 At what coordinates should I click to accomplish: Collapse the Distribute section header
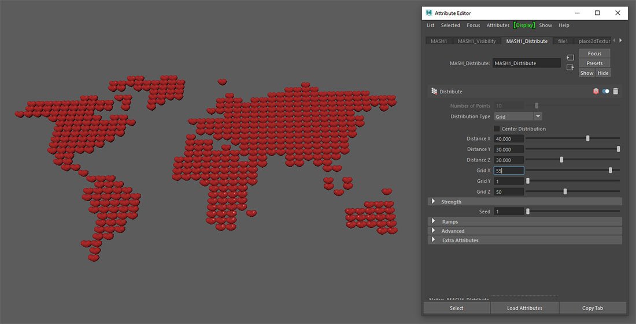(525, 92)
